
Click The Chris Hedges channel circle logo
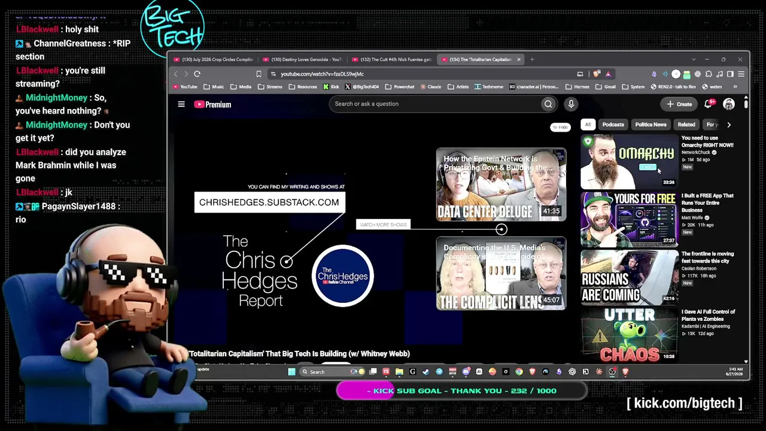coord(343,275)
